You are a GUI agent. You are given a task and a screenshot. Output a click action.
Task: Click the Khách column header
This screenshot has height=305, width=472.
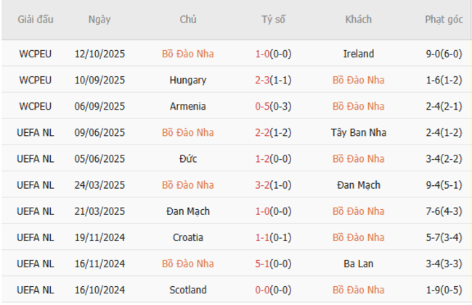(x=358, y=20)
